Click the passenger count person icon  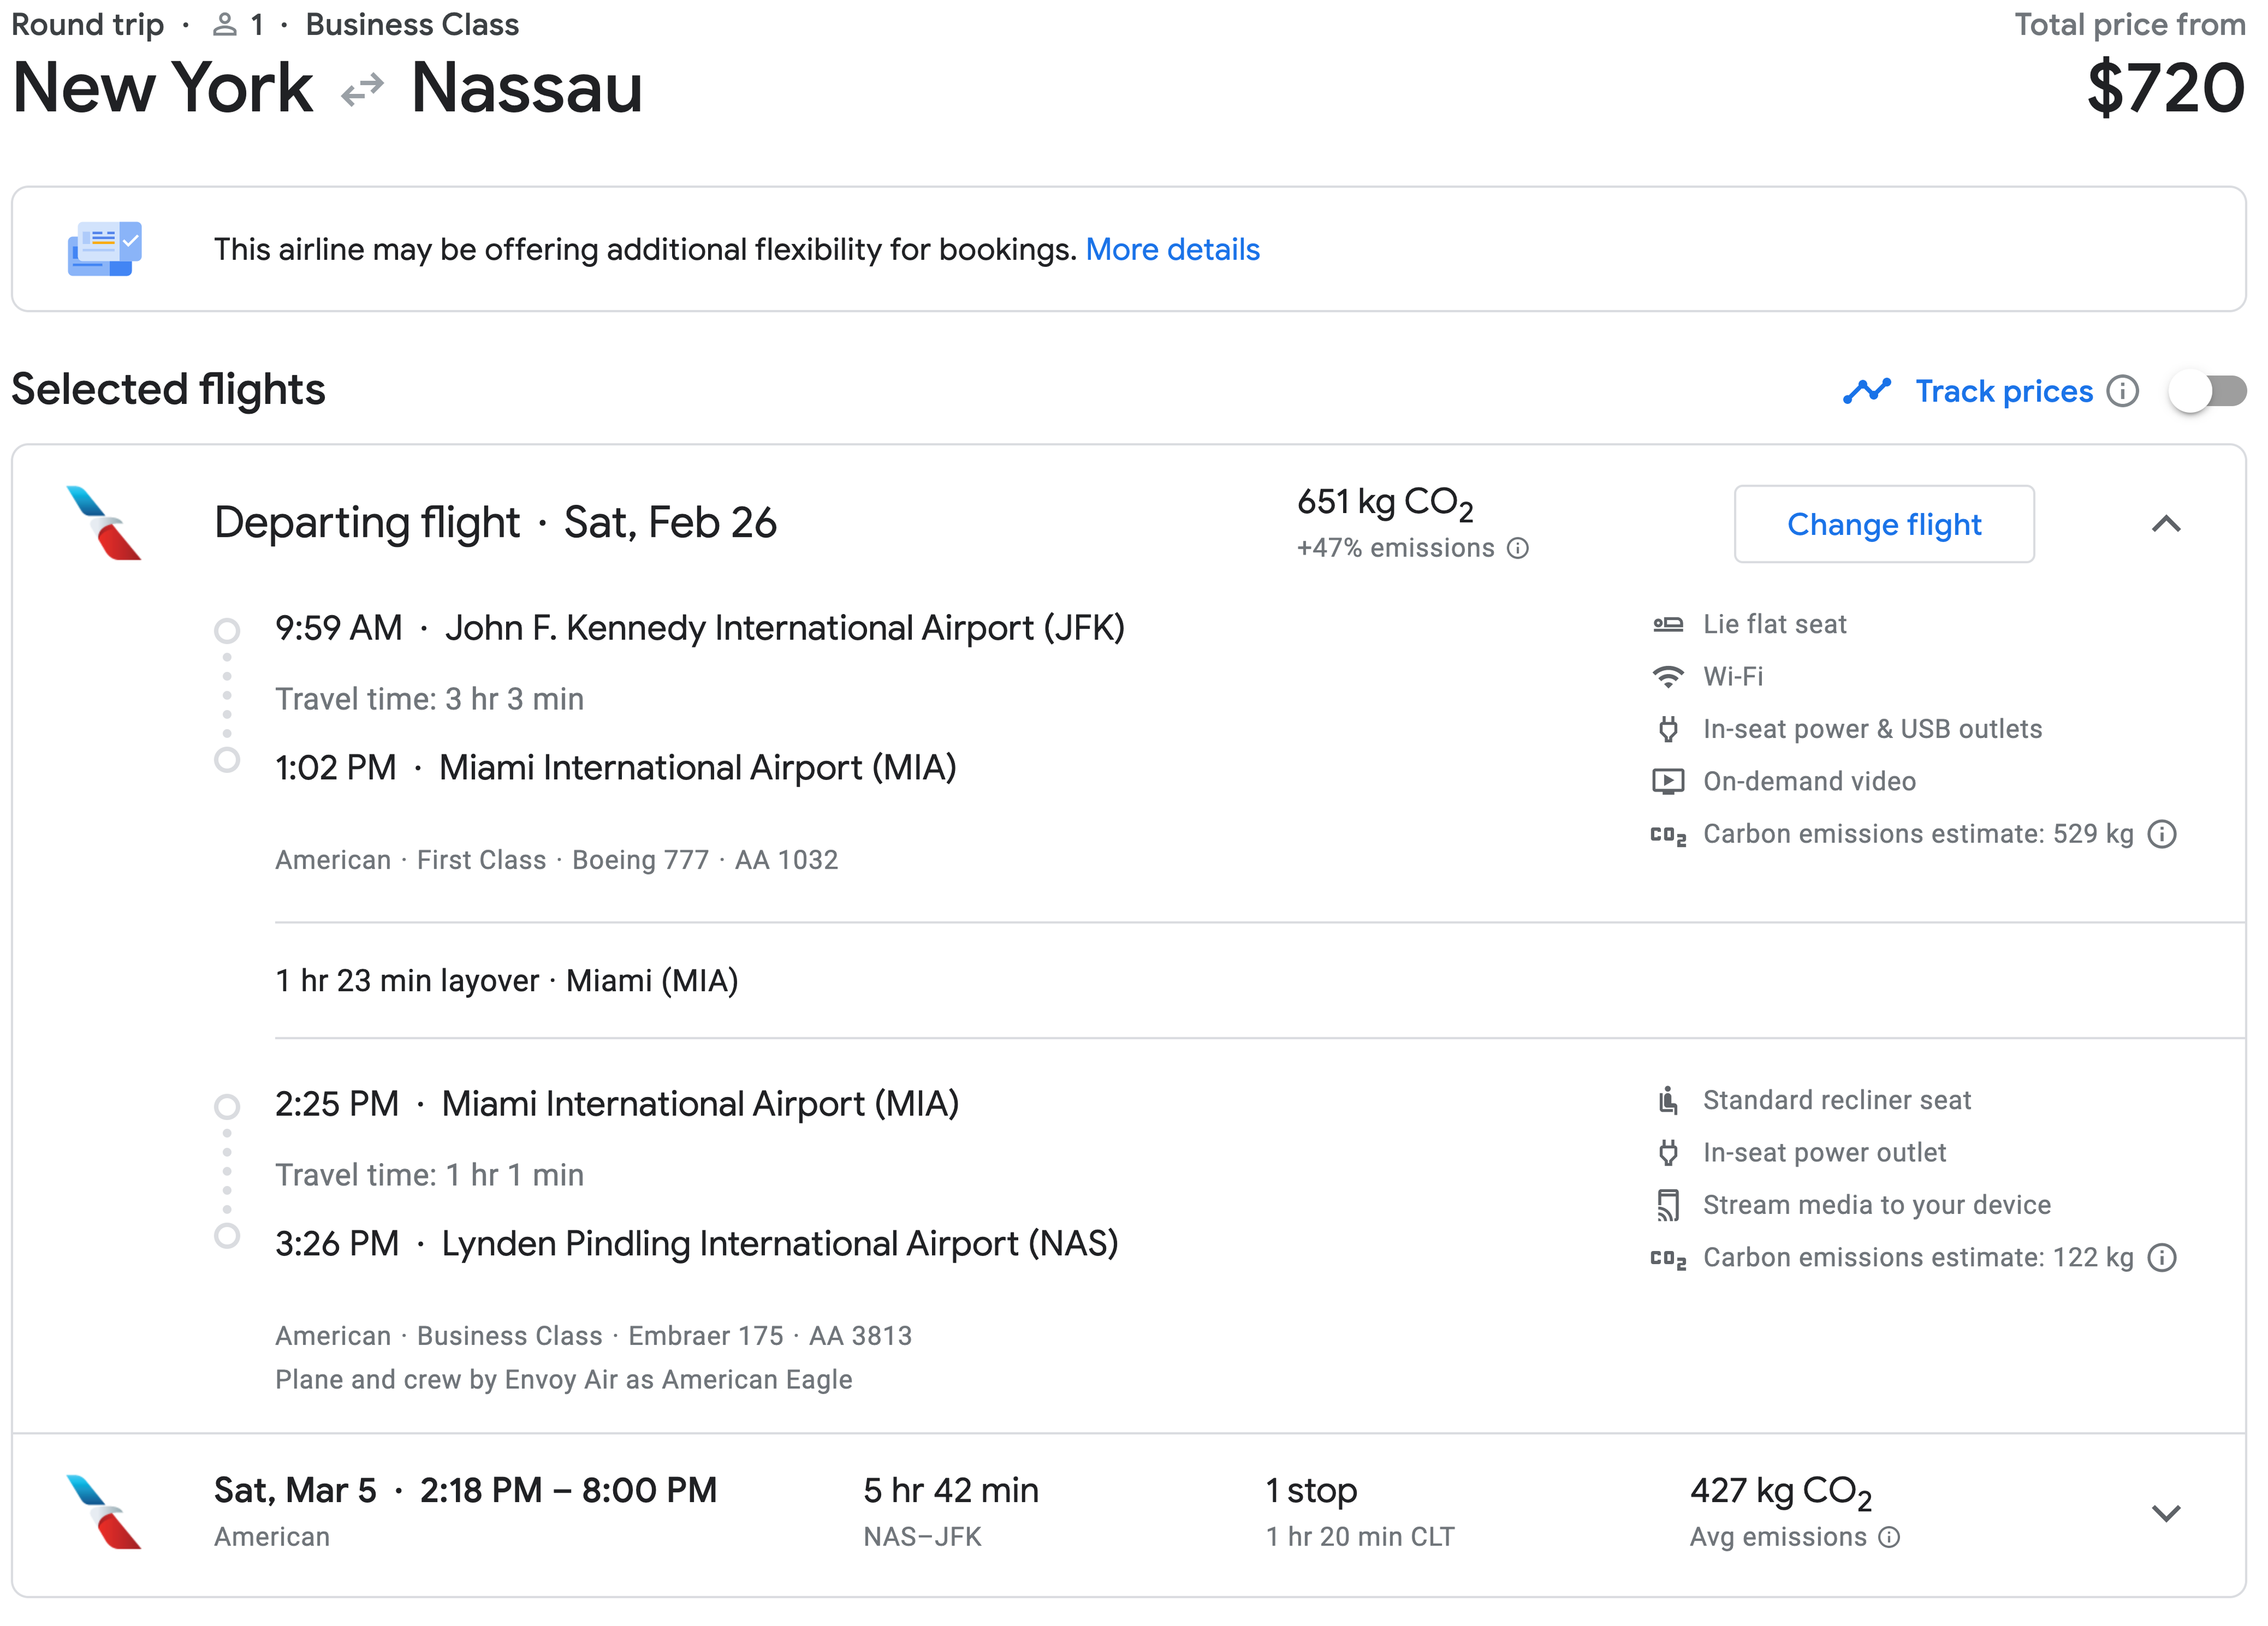click(225, 25)
